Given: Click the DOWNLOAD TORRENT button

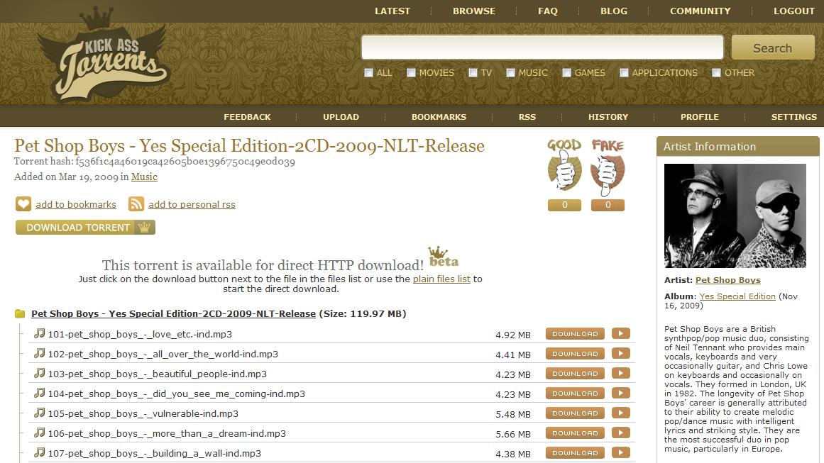Looking at the screenshot, I should pos(86,228).
